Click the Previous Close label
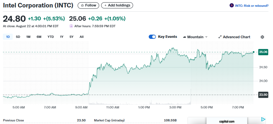The height and width of the screenshot is (124, 273). 13,120
